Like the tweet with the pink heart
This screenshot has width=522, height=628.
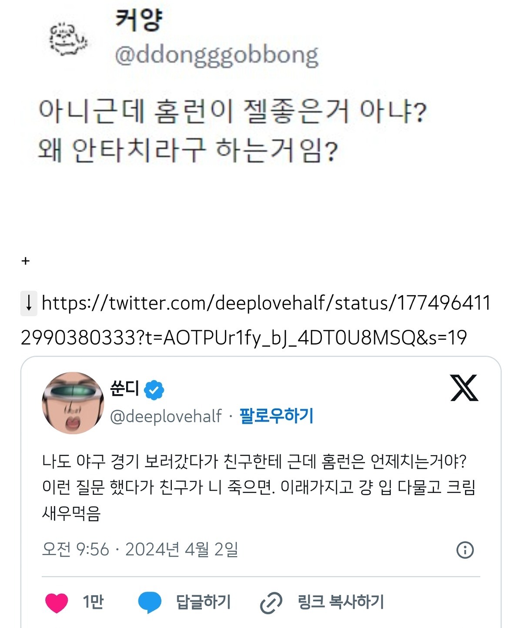57,603
